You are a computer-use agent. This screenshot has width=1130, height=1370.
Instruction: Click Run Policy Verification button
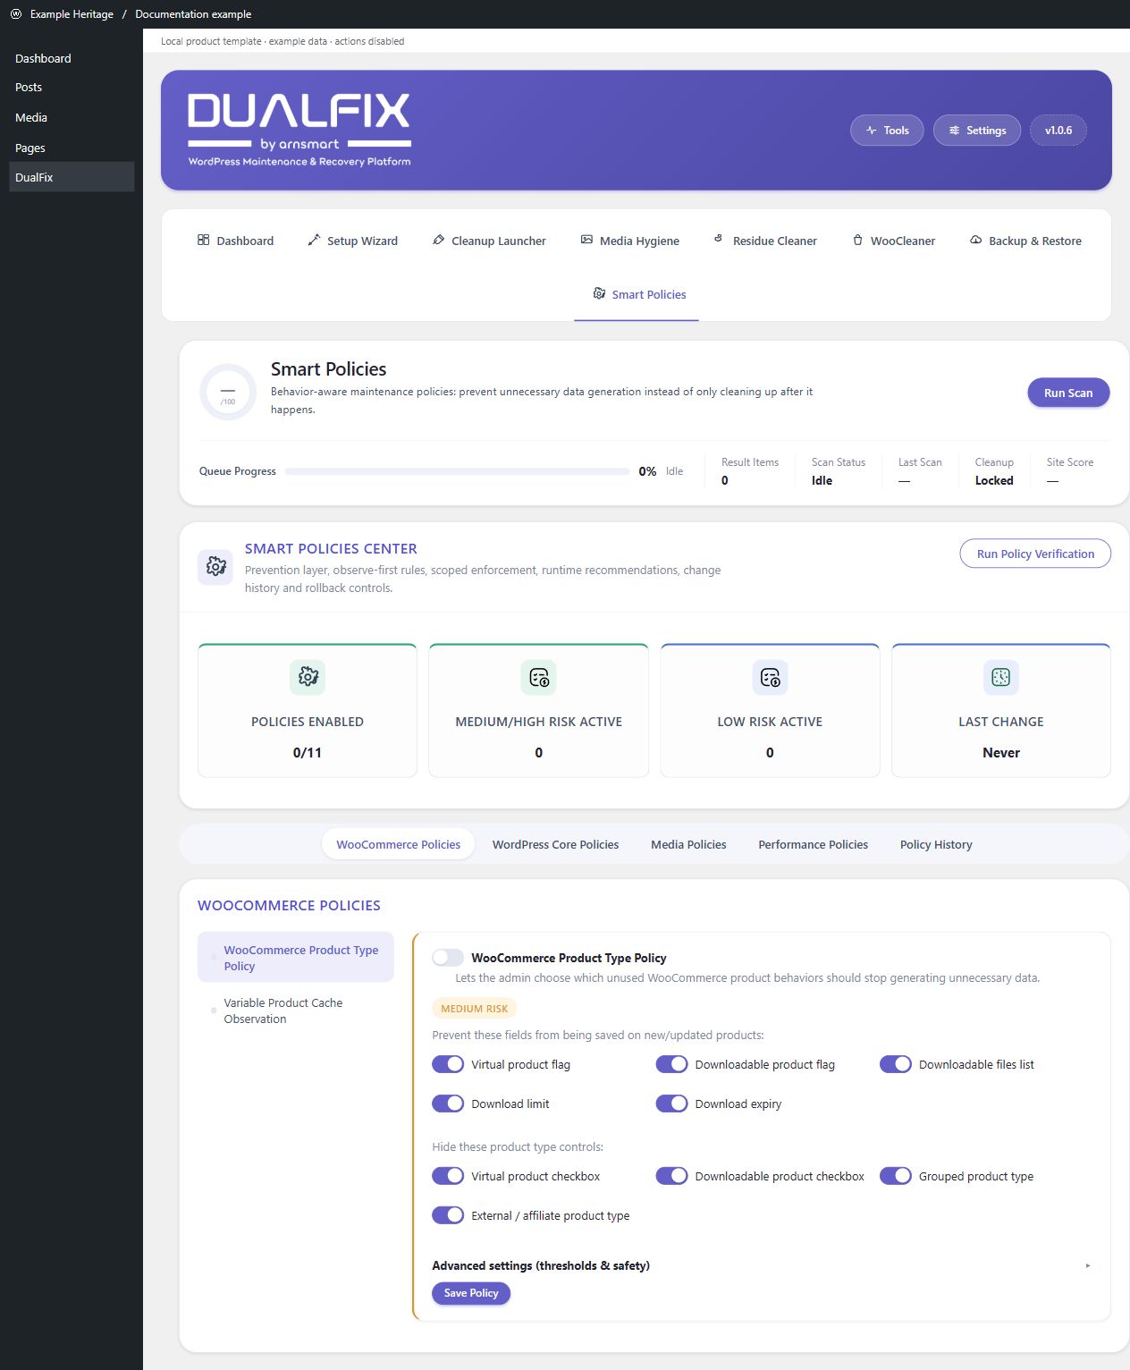click(x=1035, y=554)
